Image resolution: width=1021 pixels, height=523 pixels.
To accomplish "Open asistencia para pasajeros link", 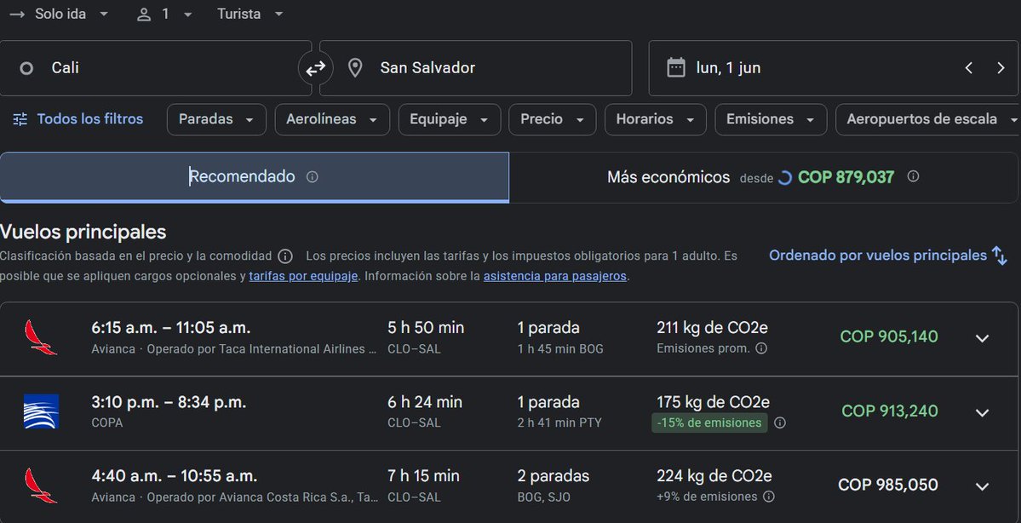I will point(554,276).
